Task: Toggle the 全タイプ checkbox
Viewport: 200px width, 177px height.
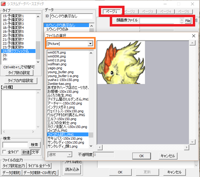Action: (x=4, y=152)
